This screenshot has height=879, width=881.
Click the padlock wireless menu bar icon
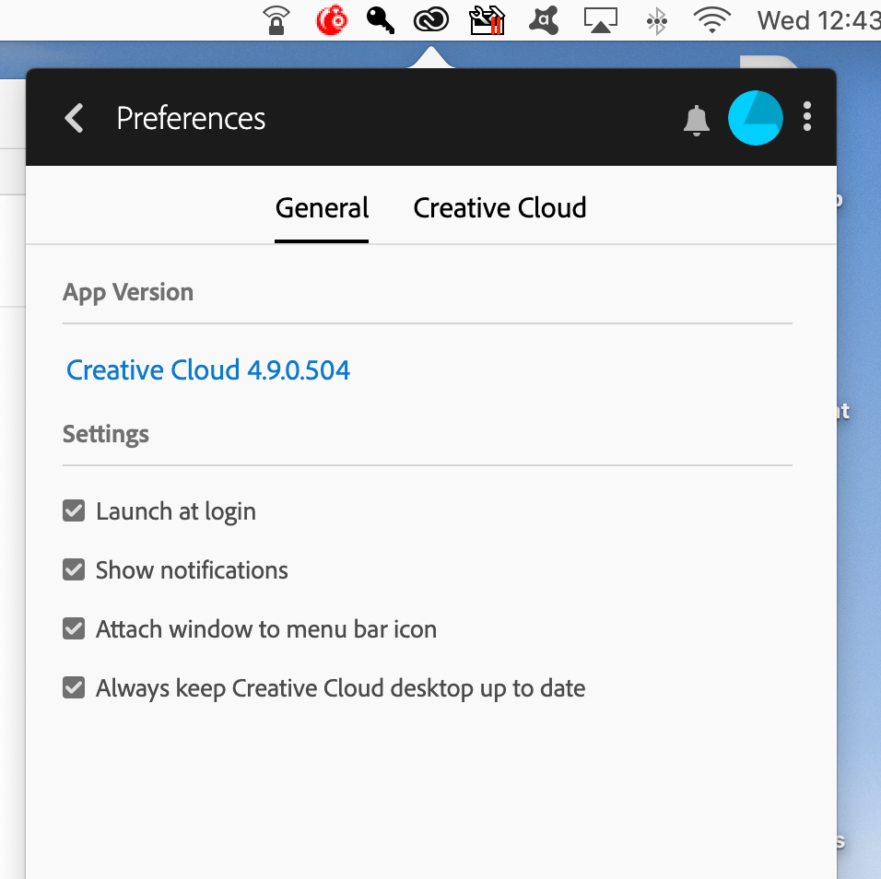[x=276, y=20]
